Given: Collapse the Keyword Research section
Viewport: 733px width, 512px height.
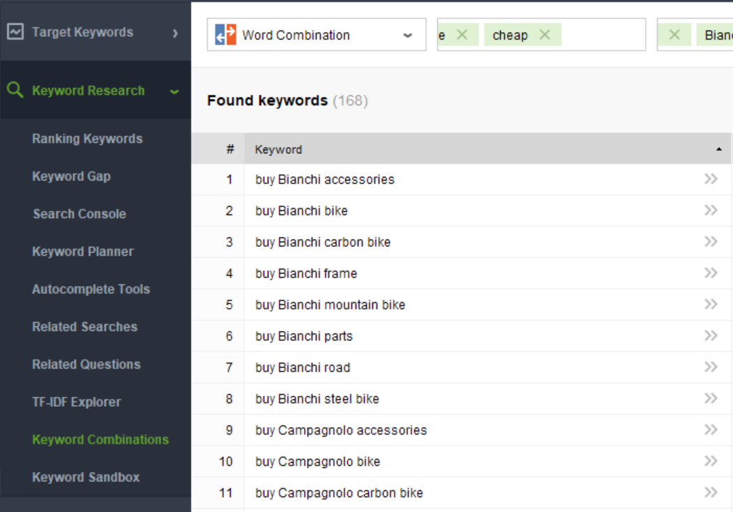Looking at the screenshot, I should point(174,91).
